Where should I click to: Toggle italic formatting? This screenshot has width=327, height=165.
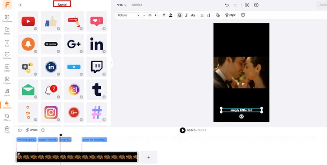pyautogui.click(x=186, y=15)
